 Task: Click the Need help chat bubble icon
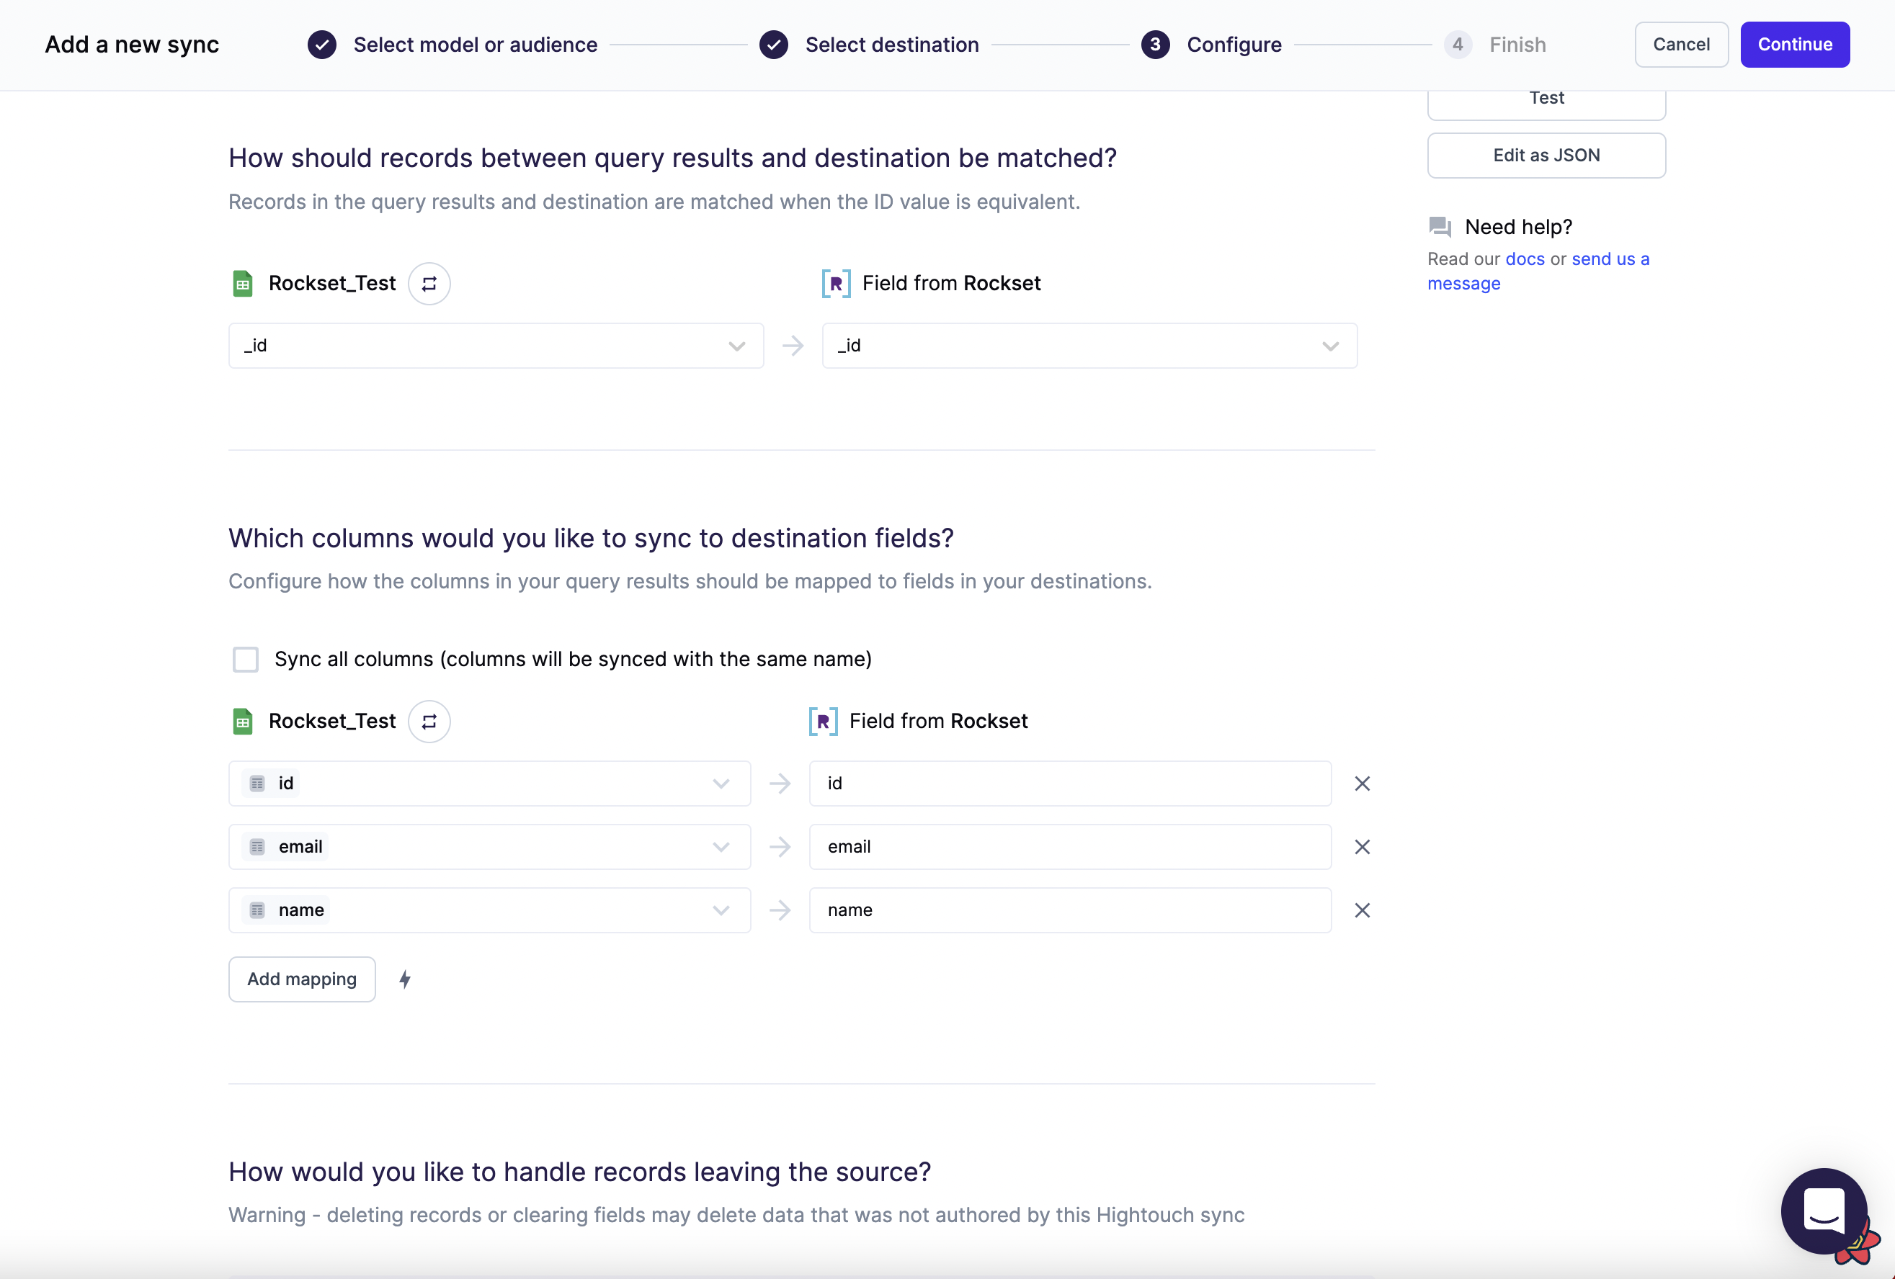(x=1440, y=227)
